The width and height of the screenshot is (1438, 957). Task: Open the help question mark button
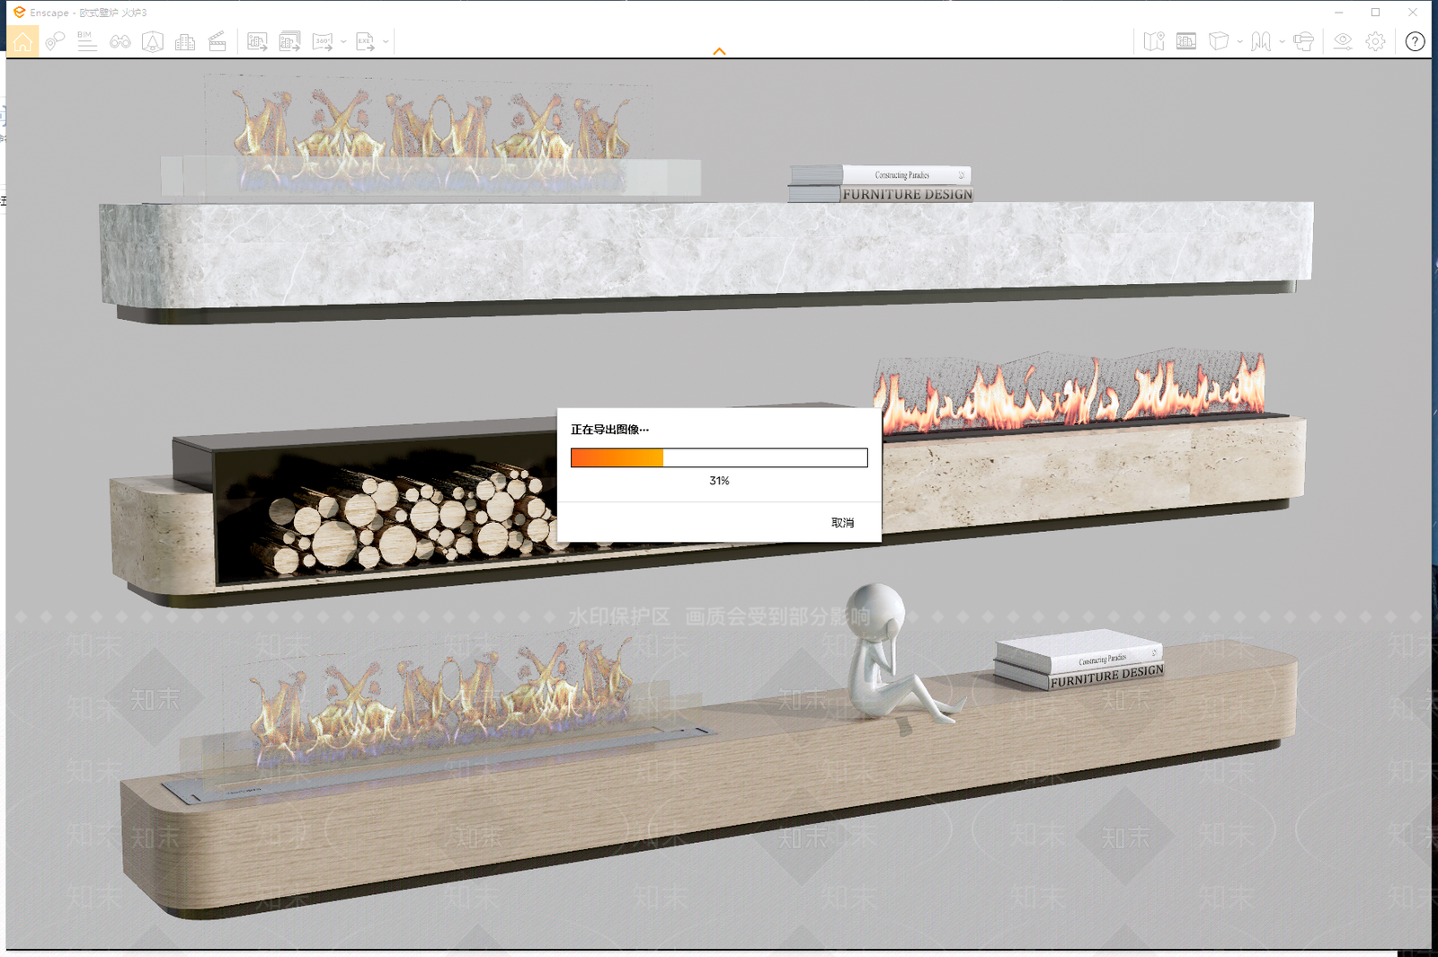point(1415,41)
